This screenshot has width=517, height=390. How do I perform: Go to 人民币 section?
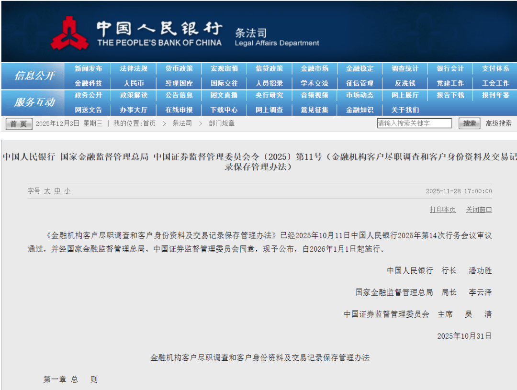(134, 83)
